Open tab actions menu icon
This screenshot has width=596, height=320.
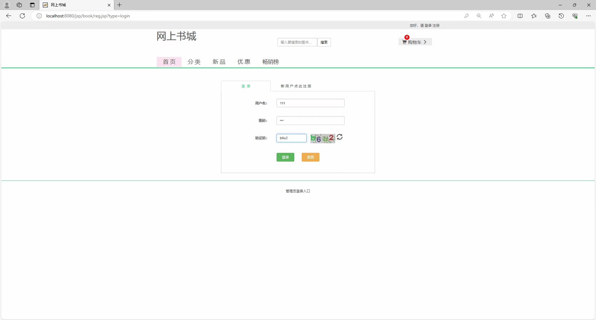pyautogui.click(x=32, y=5)
